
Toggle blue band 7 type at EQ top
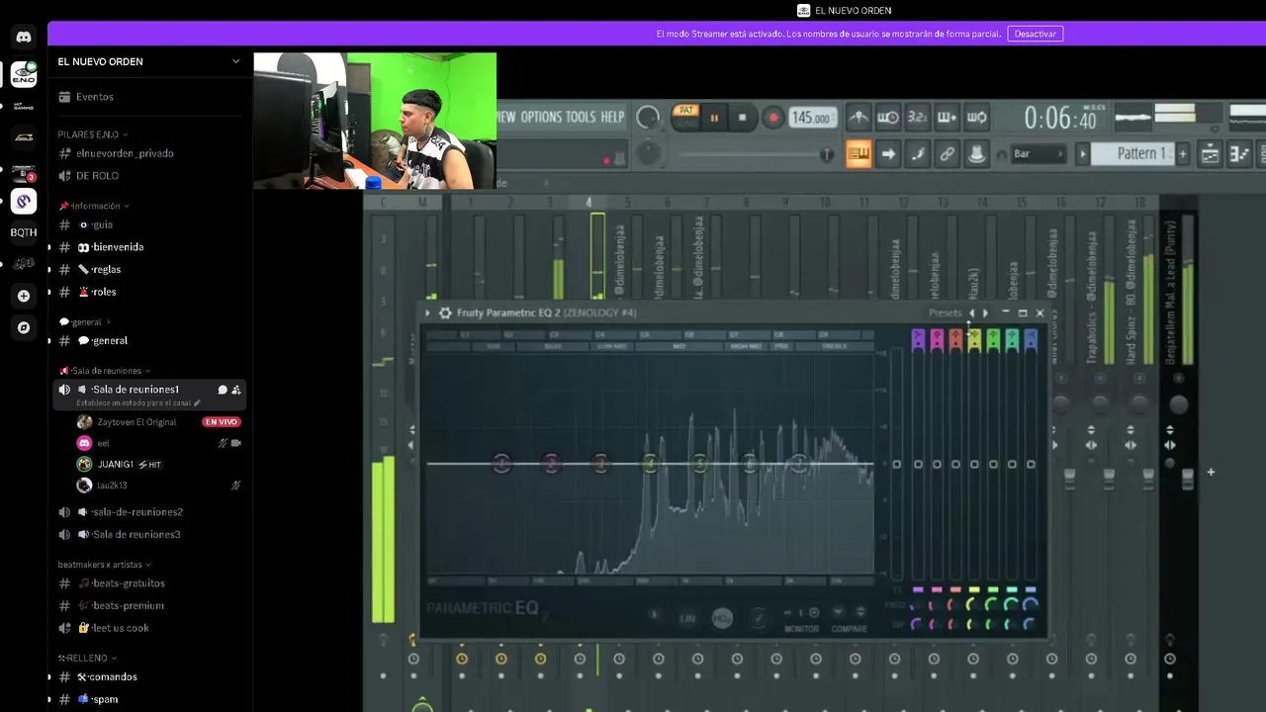point(1031,339)
